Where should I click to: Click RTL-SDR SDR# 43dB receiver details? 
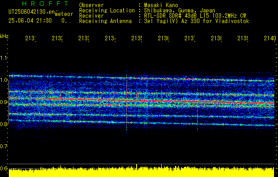pyautogui.click(x=195, y=16)
